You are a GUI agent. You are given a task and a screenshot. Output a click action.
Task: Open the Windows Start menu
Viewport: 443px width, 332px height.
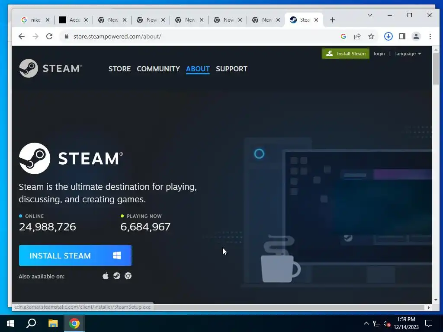pos(10,323)
